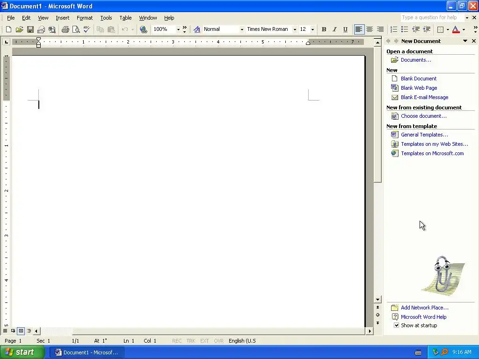Open Microsoft Word Help link
The height and width of the screenshot is (359, 479).
(423, 317)
